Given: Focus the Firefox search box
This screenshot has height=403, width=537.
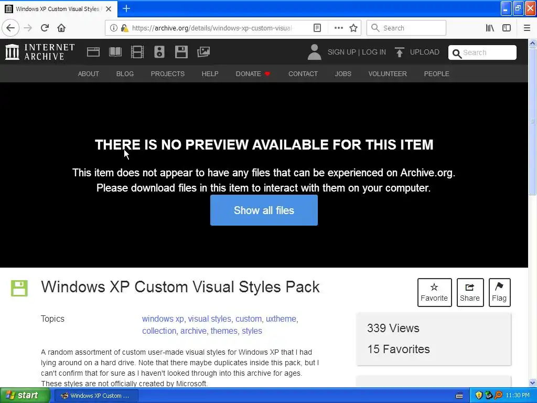Looking at the screenshot, I should 406,28.
